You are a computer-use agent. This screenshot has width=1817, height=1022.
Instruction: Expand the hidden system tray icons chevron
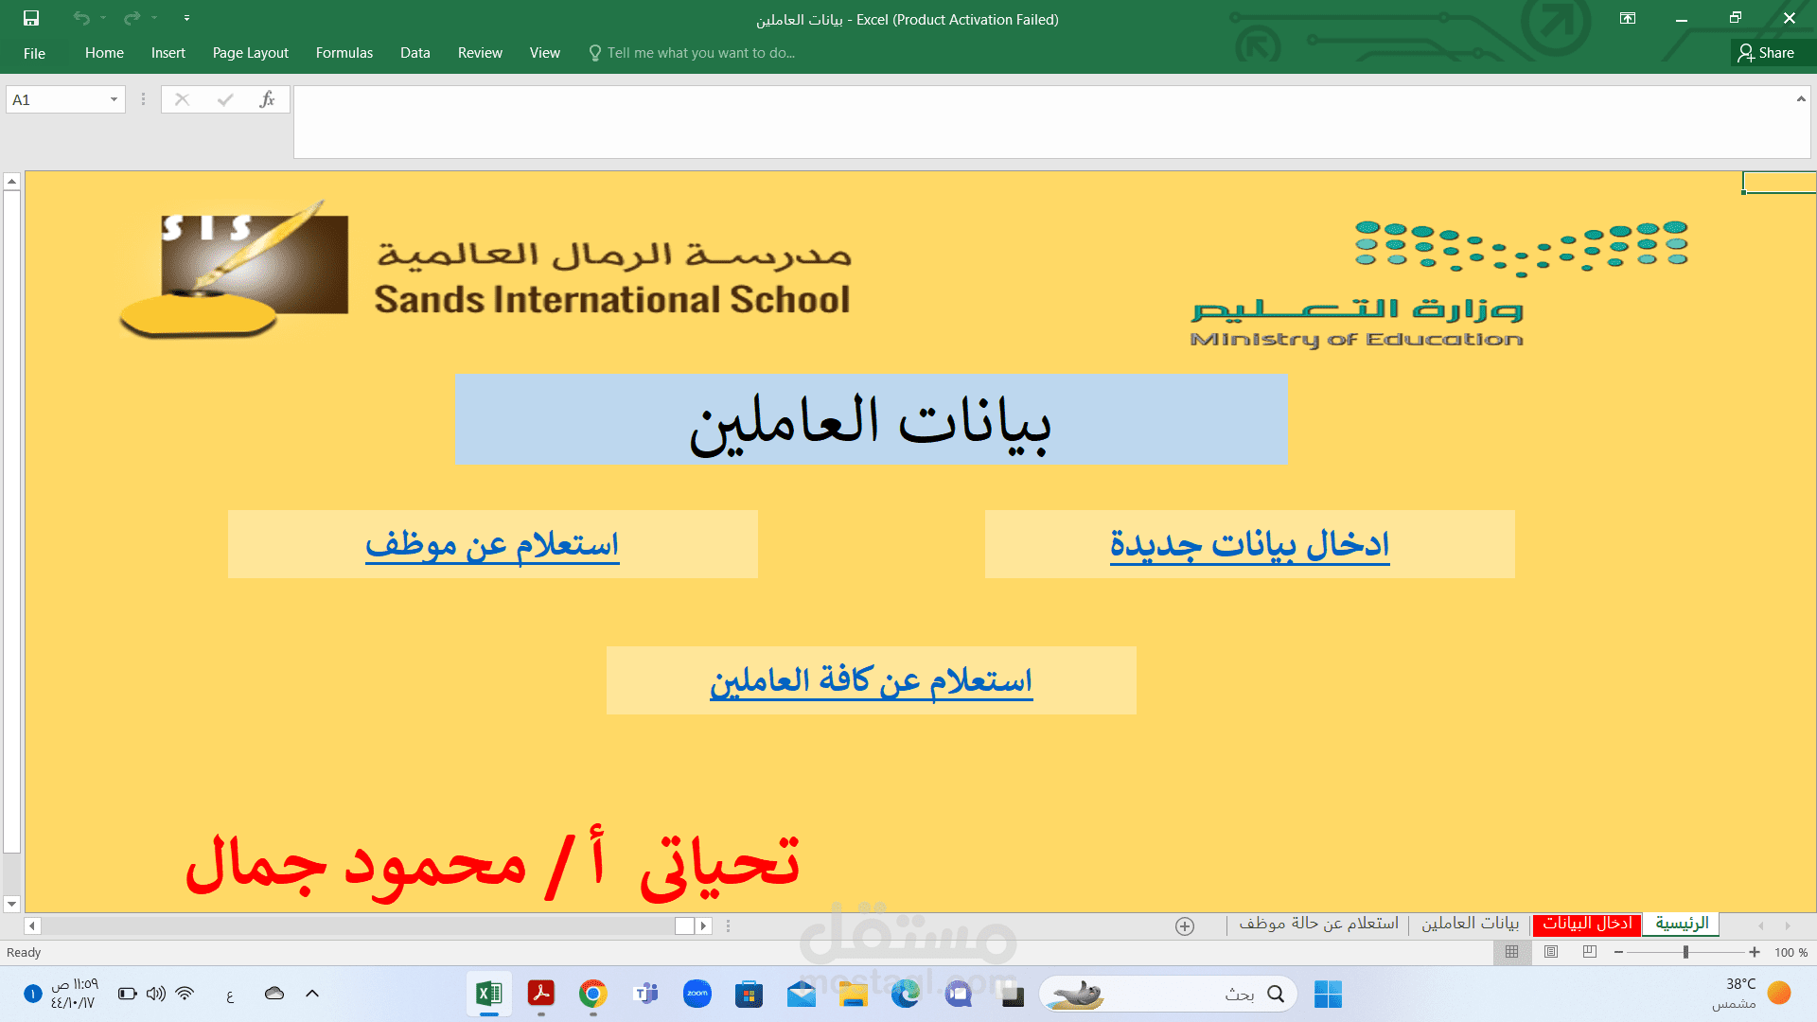point(312,994)
